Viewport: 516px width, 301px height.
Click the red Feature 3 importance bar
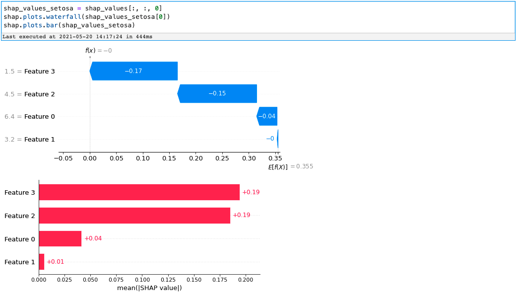[139, 192]
